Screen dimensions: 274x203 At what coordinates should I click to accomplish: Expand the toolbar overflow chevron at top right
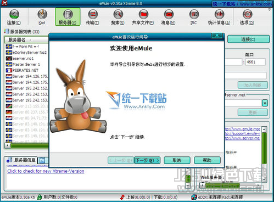coord(270,9)
